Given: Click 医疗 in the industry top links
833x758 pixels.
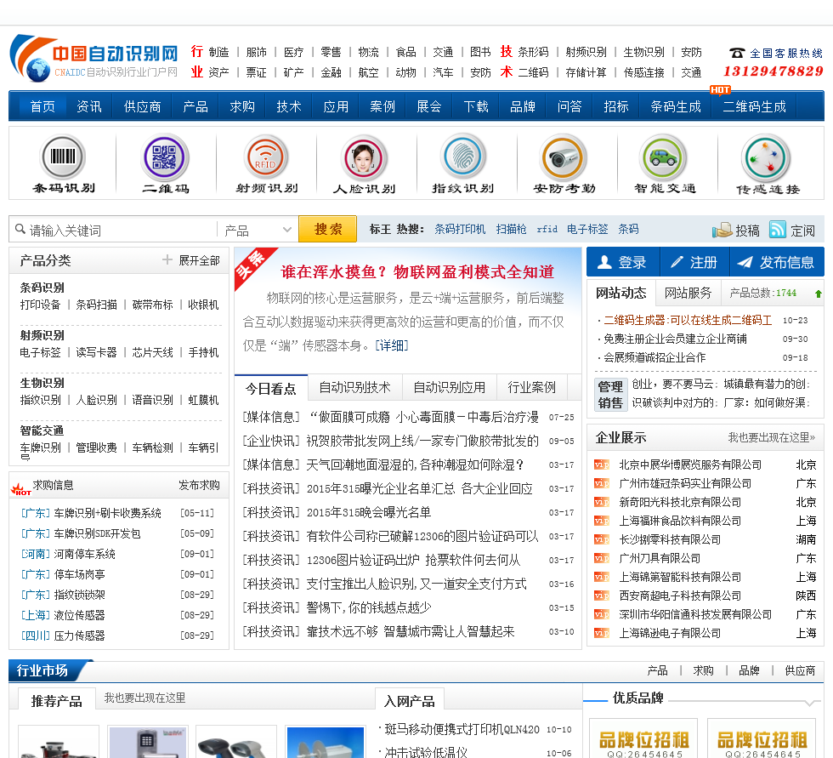Looking at the screenshot, I should [x=293, y=52].
